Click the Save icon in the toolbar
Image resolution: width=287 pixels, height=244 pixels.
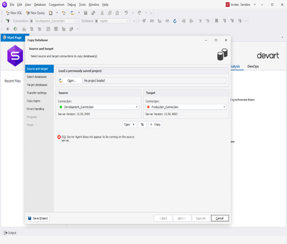click(85, 13)
